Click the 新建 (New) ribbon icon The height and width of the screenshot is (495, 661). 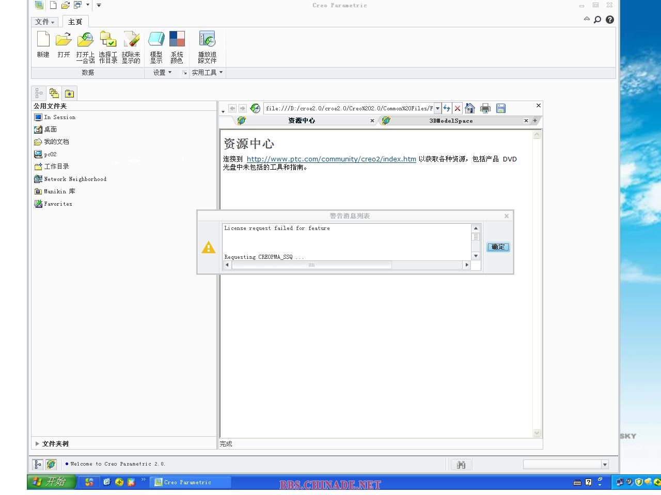pyautogui.click(x=43, y=45)
